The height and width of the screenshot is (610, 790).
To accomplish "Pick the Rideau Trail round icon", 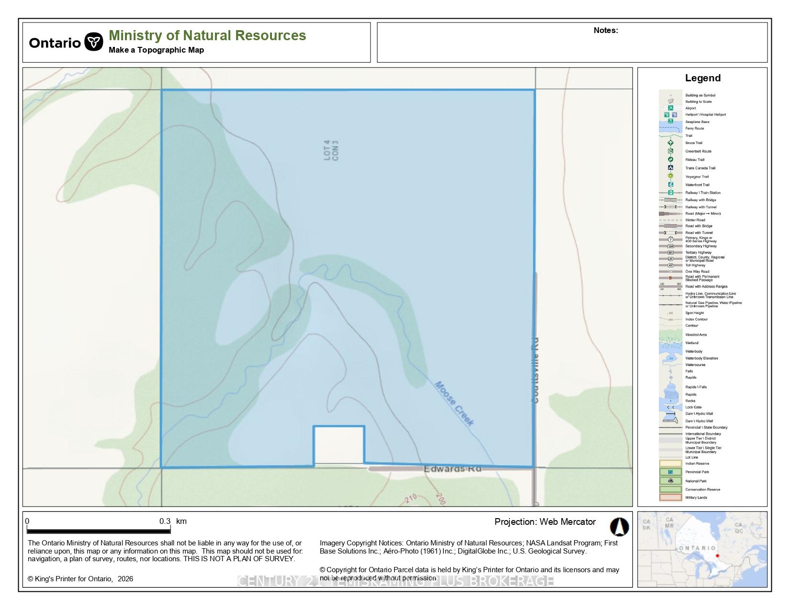I will point(671,159).
